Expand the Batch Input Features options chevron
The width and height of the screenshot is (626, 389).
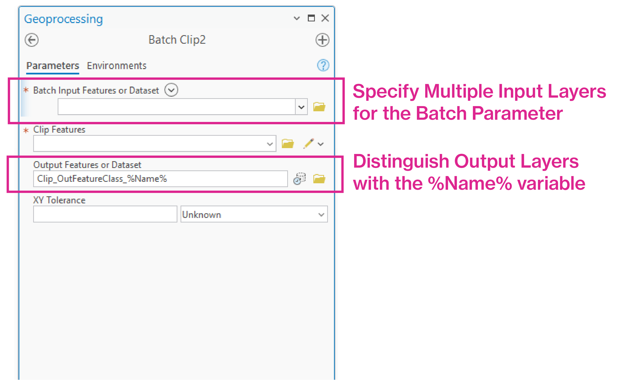(x=171, y=90)
